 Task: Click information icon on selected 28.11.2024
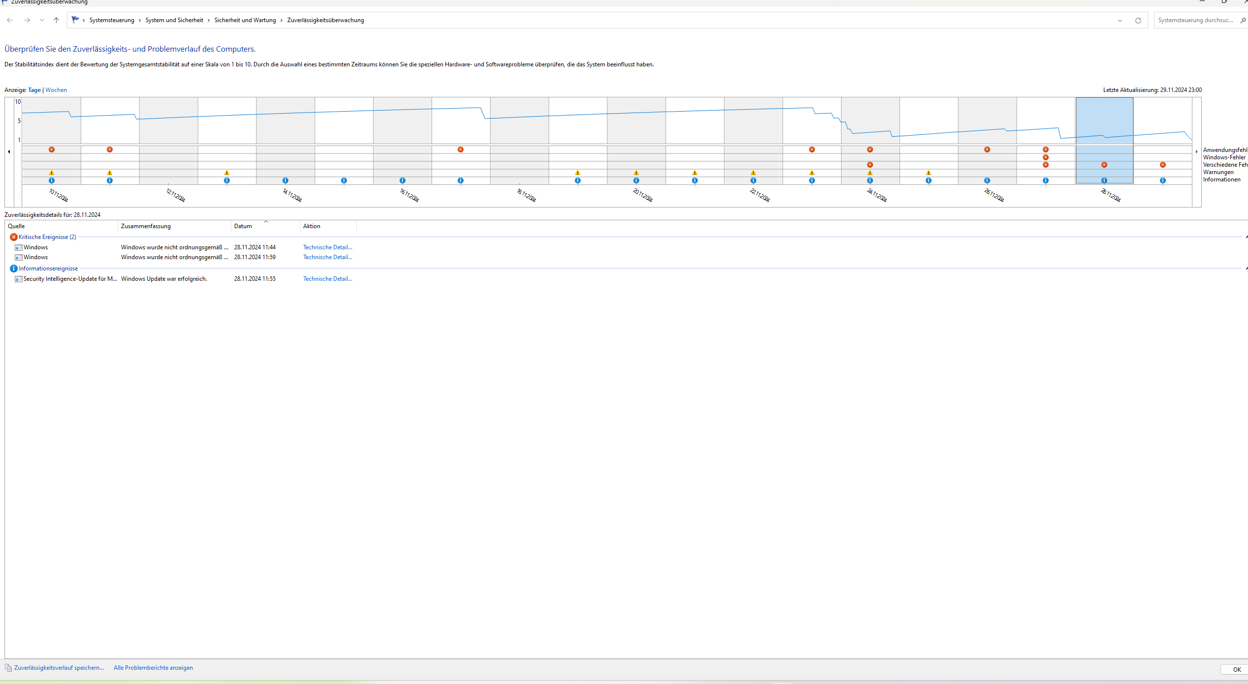coord(1104,180)
